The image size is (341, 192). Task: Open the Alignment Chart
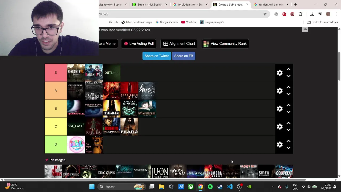[179, 44]
